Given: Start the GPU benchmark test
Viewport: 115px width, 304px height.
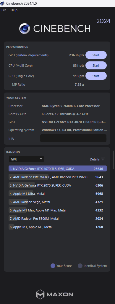Looking at the screenshot, I should (96, 55).
